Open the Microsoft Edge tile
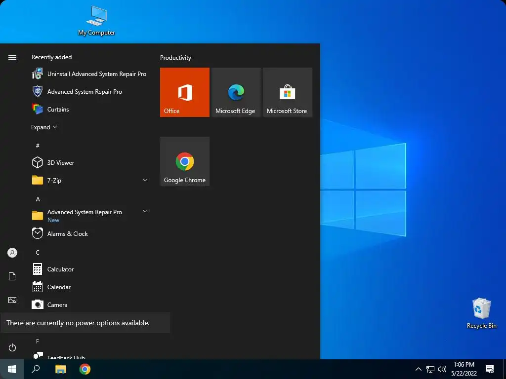The width and height of the screenshot is (506, 379). (236, 92)
